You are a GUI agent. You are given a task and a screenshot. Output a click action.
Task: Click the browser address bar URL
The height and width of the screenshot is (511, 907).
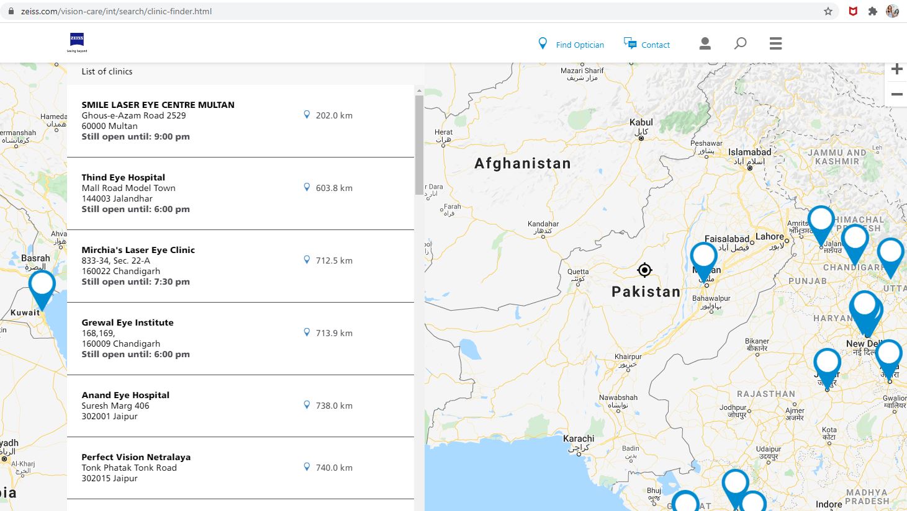[x=116, y=11]
